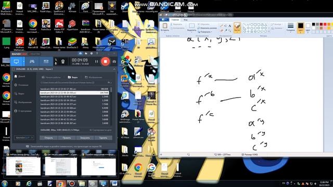333x187 pixels.
Task: Select the highlighted 104.7MB video file
Action: click(x=74, y=93)
